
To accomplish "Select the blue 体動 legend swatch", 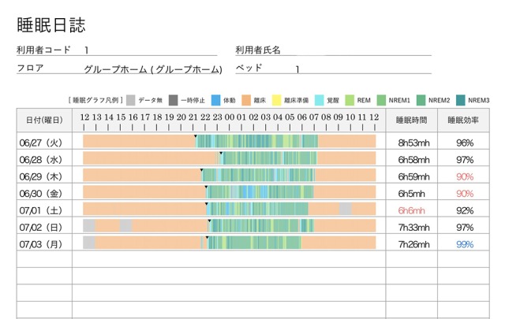I will pos(215,100).
